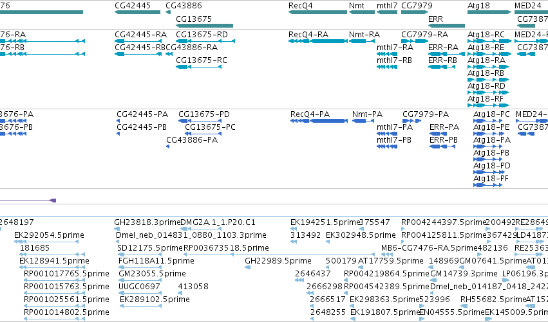
Task: Select the CG42445-PA protein label
Action: 142,114
